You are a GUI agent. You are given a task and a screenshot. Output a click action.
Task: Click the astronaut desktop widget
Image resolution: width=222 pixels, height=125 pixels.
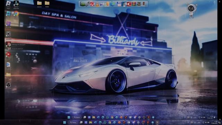(191, 10)
